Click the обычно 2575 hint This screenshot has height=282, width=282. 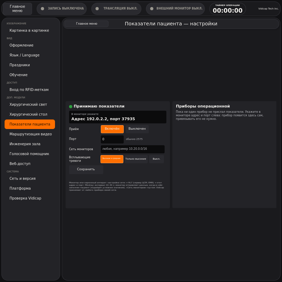[134, 139]
